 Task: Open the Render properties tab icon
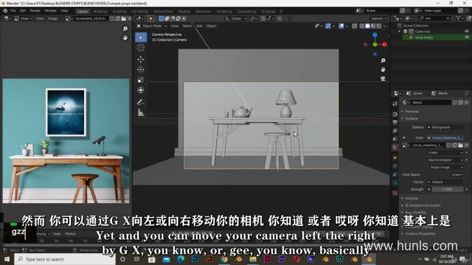pos(395,114)
